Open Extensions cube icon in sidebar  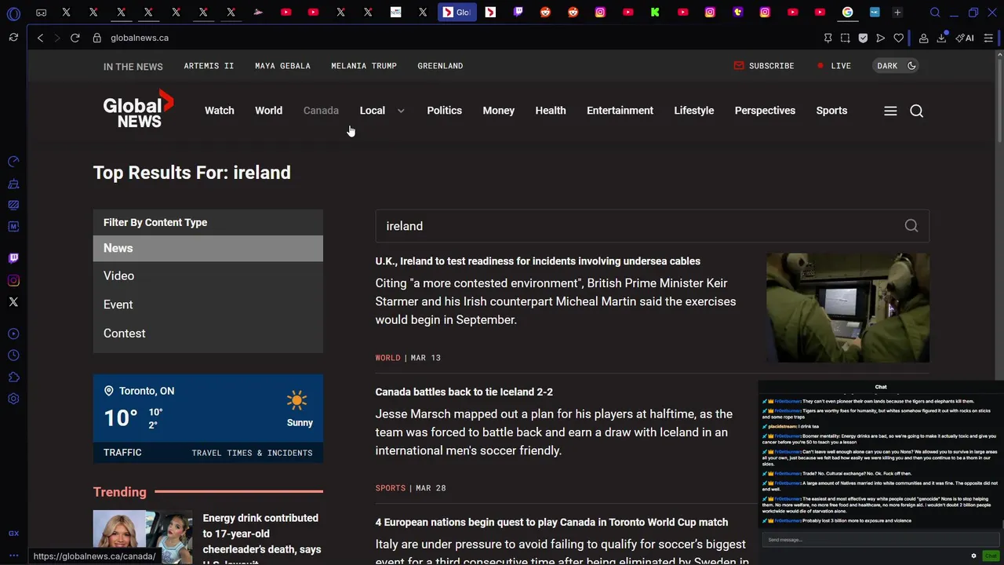[13, 377]
